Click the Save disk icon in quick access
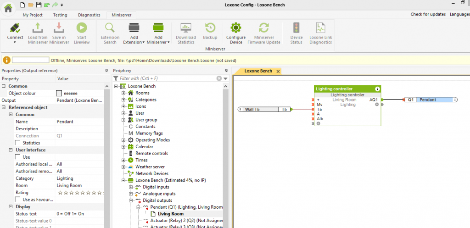 39,5
